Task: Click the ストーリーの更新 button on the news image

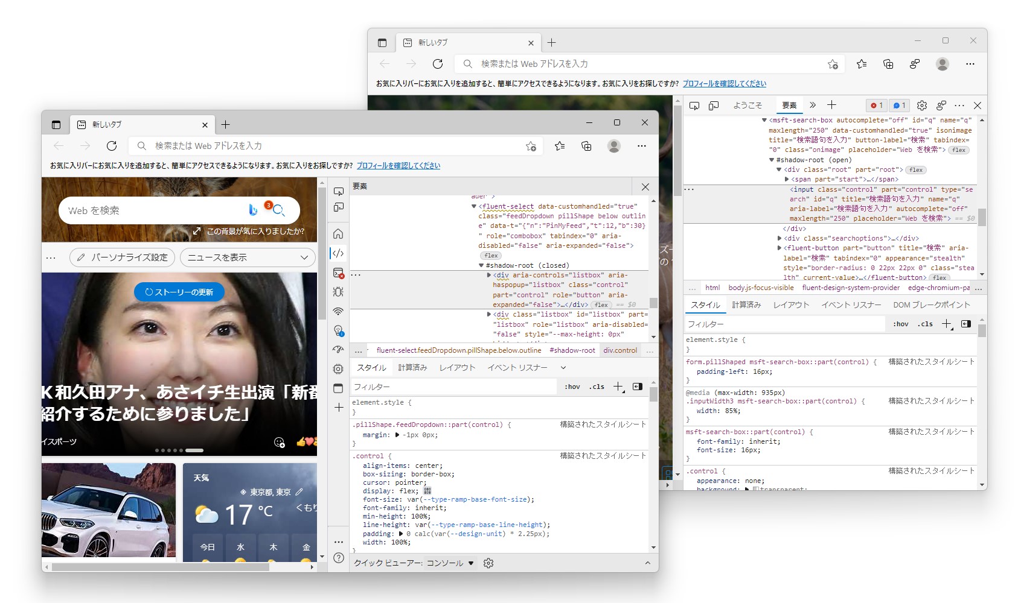Action: 179,292
